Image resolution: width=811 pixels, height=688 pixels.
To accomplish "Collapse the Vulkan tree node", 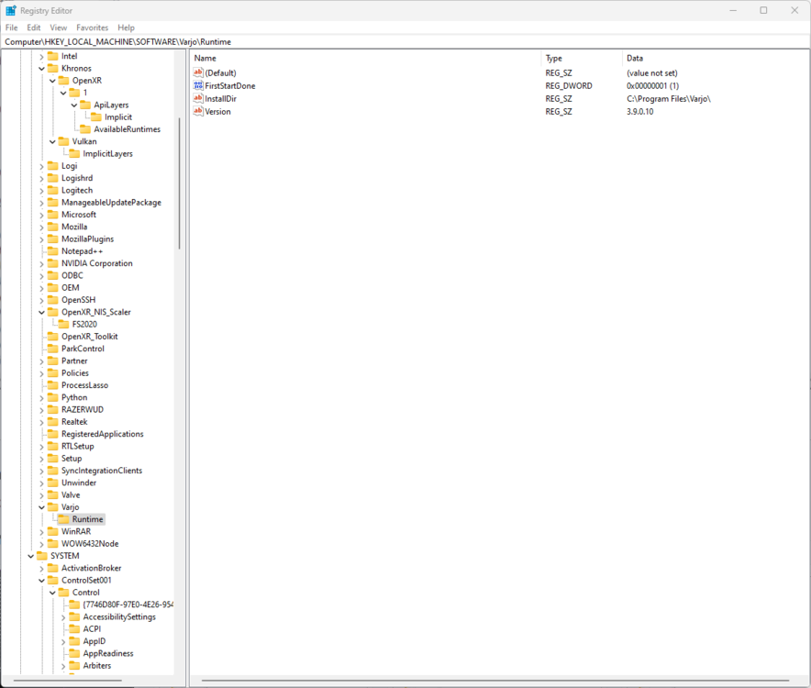I will click(x=52, y=142).
